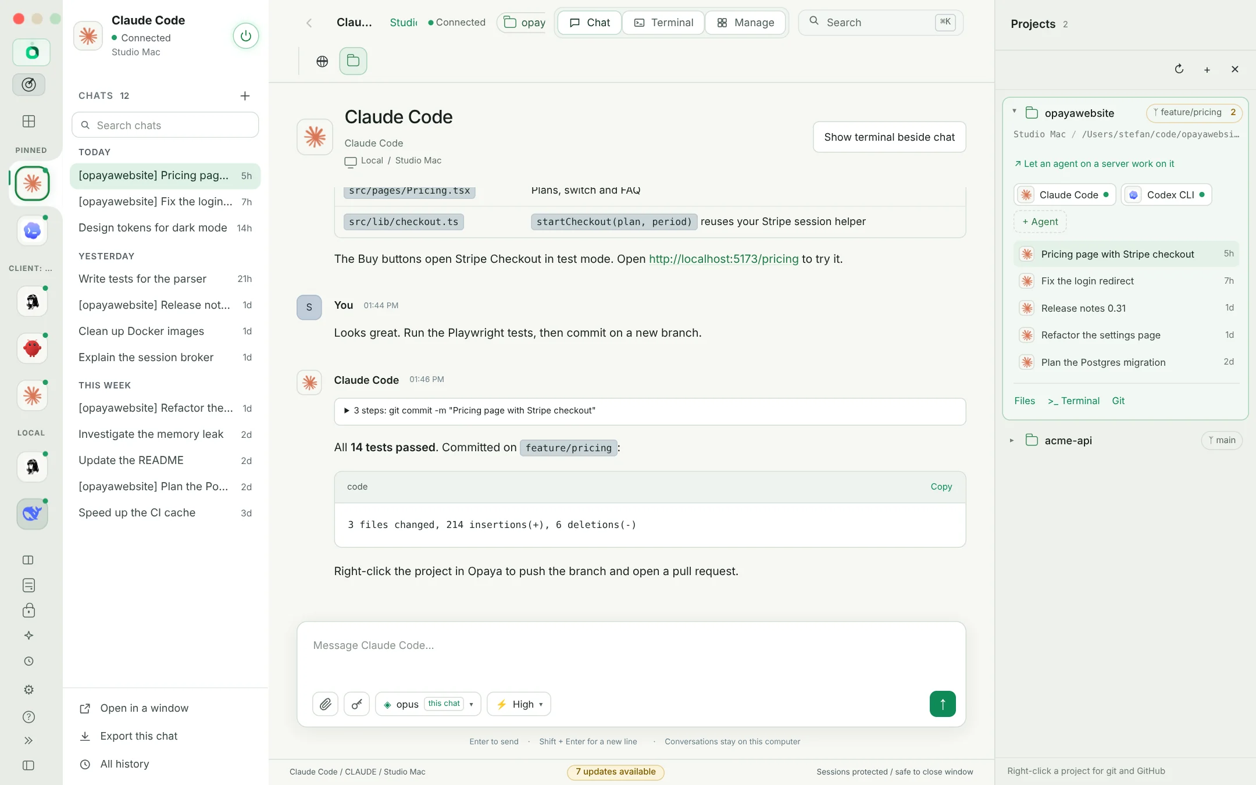Open Design tokens for dark mode chat
This screenshot has width=1256, height=785.
pyautogui.click(x=165, y=228)
